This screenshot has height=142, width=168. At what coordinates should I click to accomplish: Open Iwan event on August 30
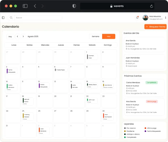(x=108, y=117)
